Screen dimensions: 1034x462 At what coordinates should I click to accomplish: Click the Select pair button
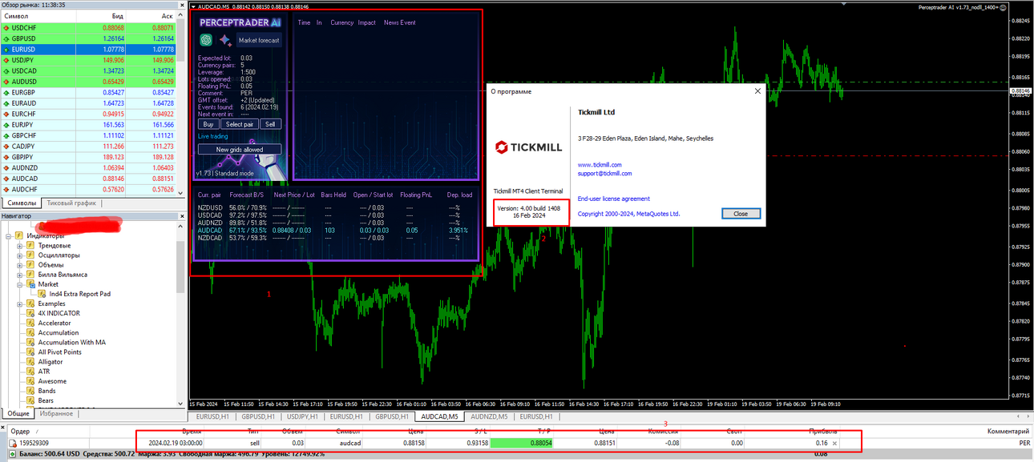[240, 124]
